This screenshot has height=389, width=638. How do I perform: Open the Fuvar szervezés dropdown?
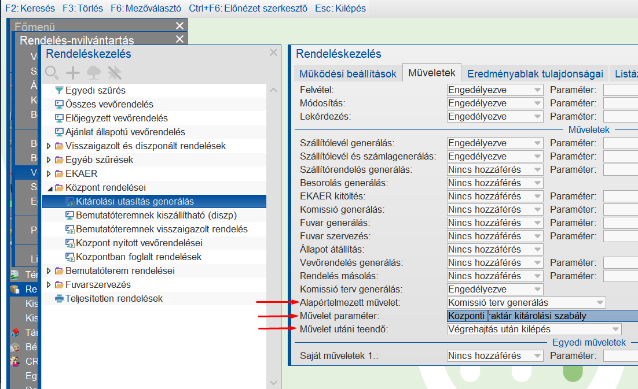tap(495, 236)
